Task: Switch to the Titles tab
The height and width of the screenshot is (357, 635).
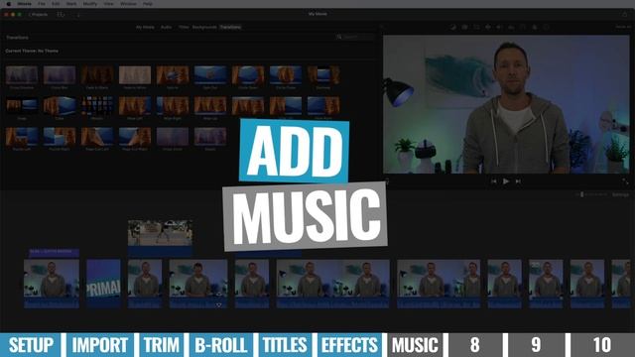Action: pyautogui.click(x=184, y=27)
